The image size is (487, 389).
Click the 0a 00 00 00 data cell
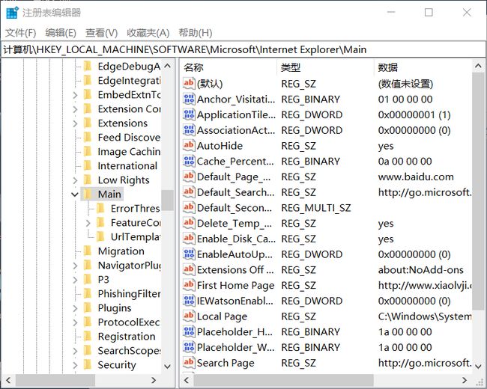point(405,162)
